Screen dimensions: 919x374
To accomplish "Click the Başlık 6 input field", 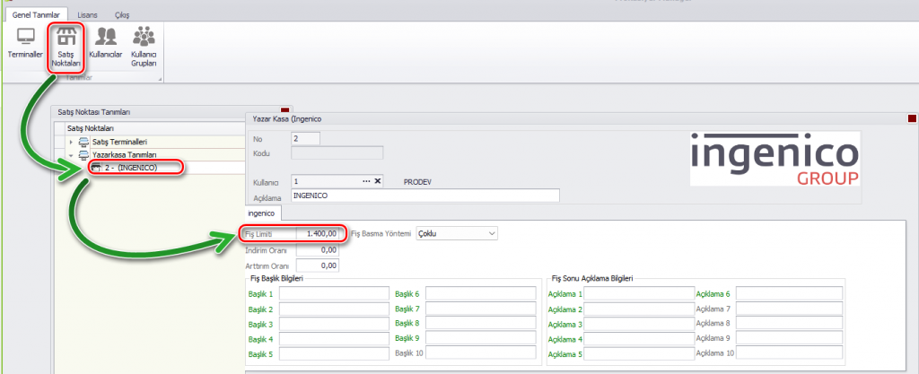I will pos(481,293).
